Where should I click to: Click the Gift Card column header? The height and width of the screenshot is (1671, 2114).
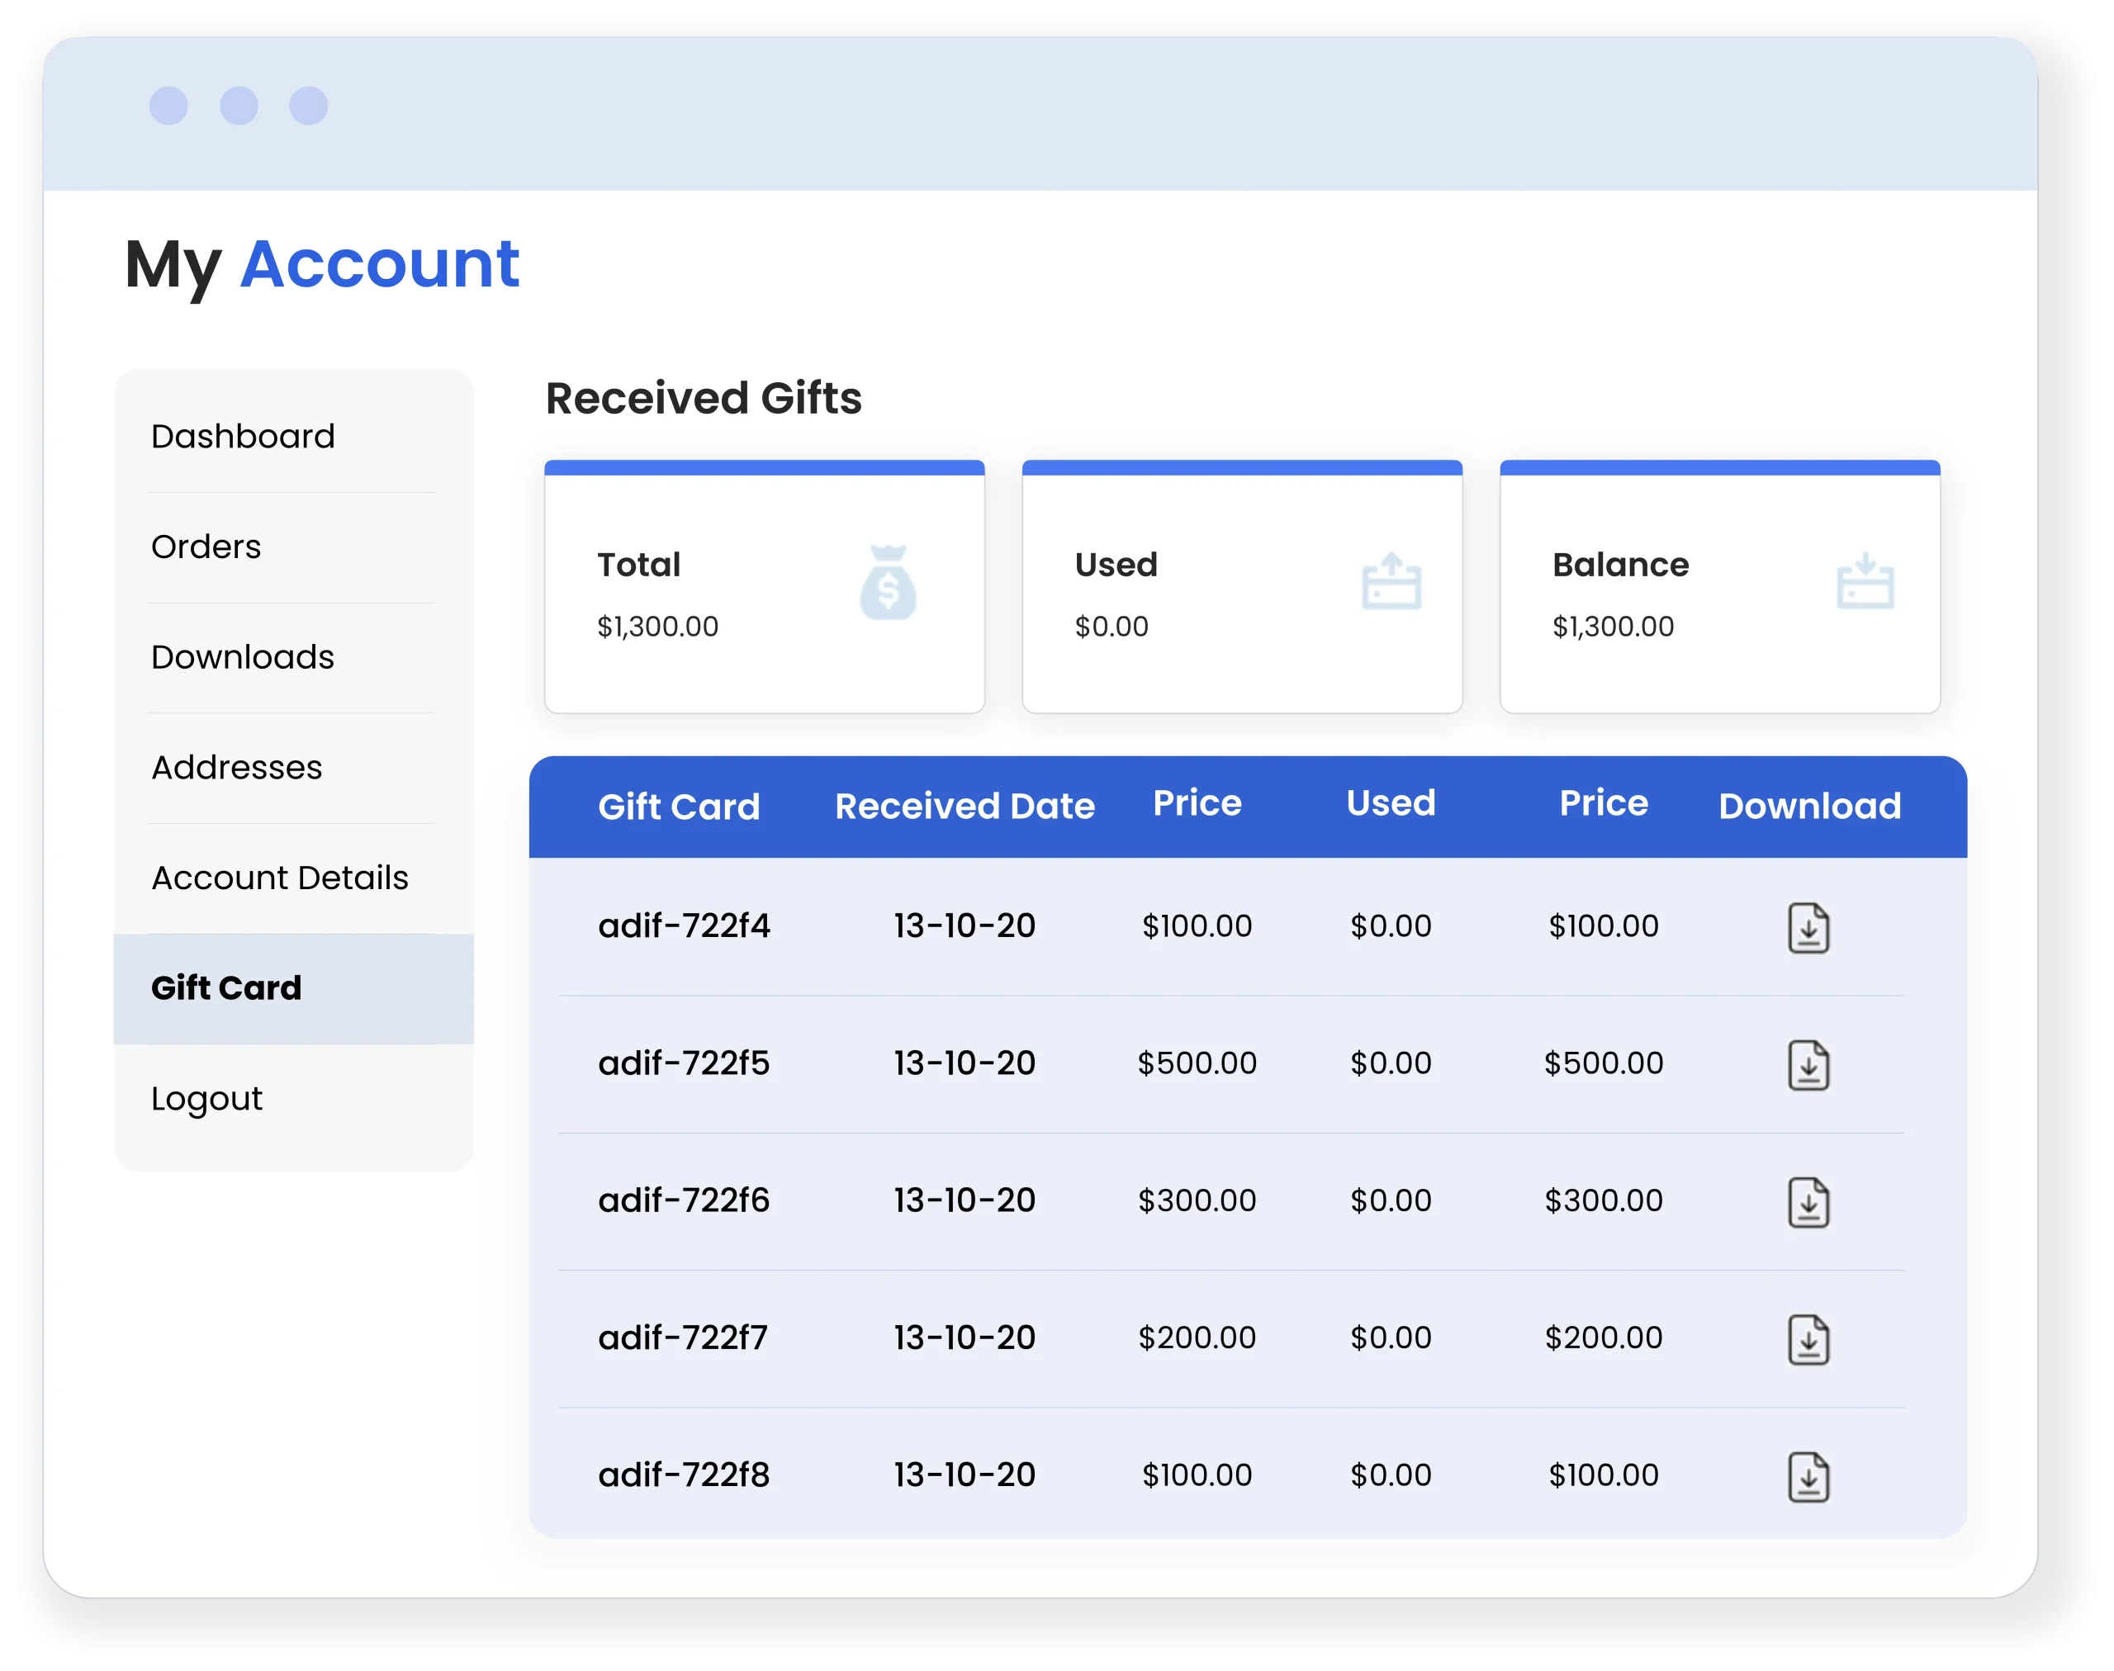pyautogui.click(x=678, y=807)
